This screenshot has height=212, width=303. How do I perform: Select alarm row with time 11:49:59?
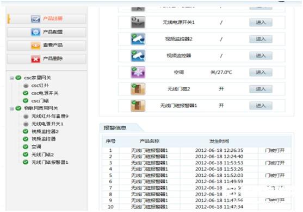click(x=197, y=182)
